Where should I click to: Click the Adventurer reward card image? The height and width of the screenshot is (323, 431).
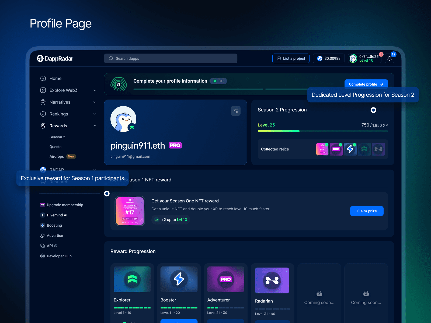(226, 279)
